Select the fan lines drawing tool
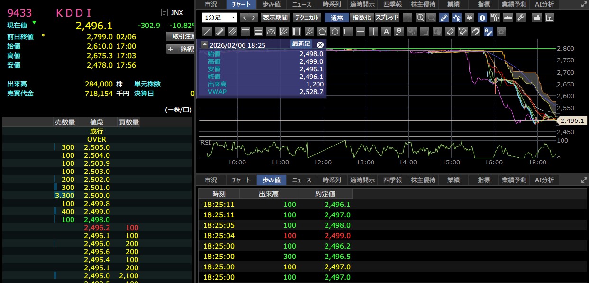589x283 pixels. pyautogui.click(x=284, y=32)
